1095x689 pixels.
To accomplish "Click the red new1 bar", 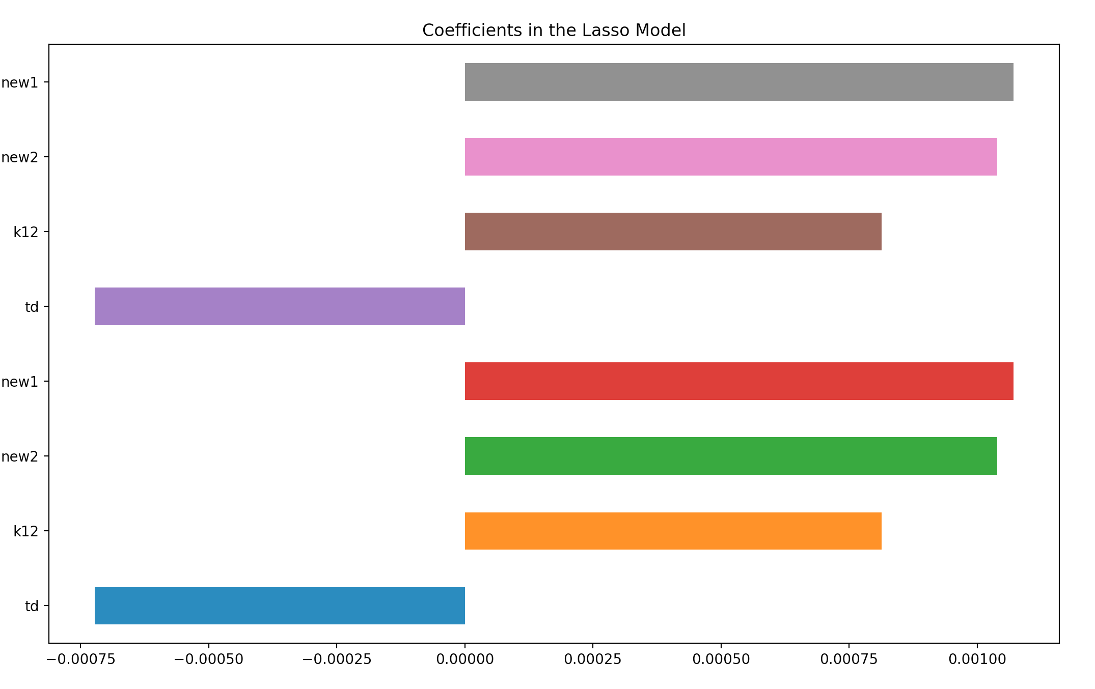I will [x=738, y=381].
